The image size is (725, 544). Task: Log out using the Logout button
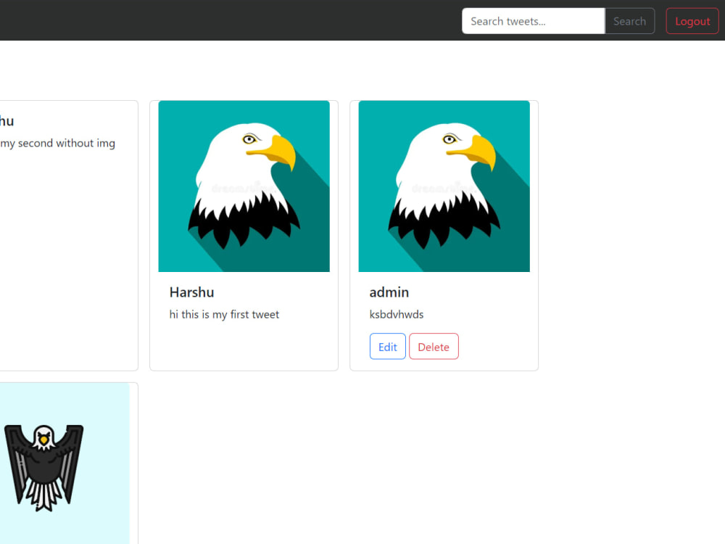692,21
